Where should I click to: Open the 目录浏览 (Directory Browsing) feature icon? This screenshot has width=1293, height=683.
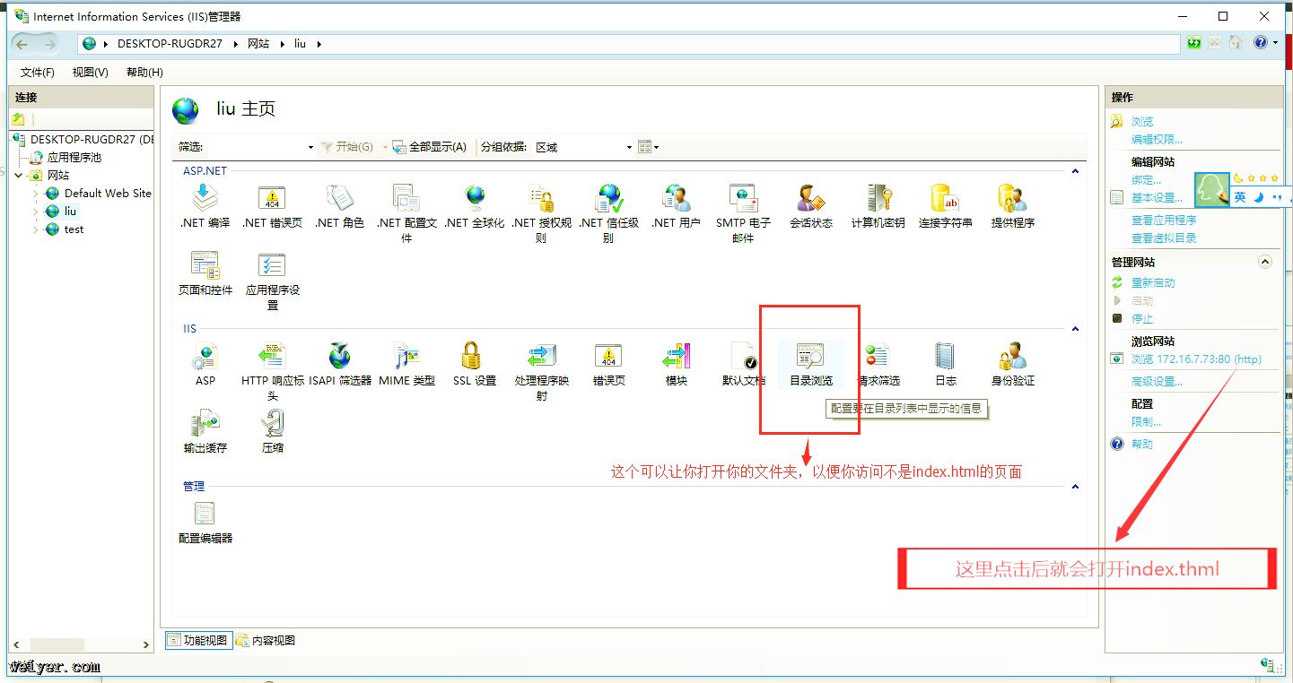(x=810, y=358)
